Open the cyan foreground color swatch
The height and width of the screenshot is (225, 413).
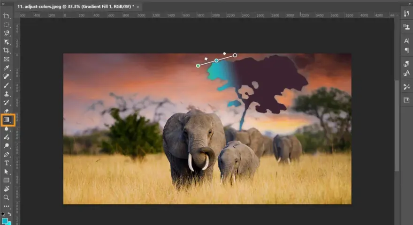[x=5, y=221]
